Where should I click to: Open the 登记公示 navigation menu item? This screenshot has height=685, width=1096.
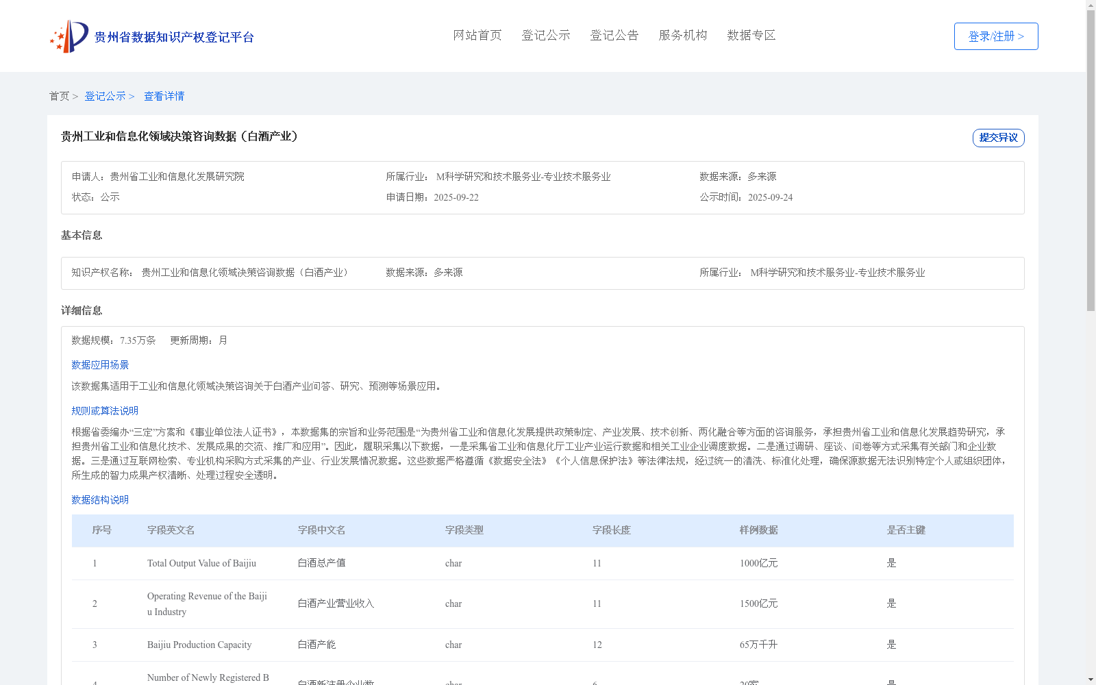click(546, 35)
